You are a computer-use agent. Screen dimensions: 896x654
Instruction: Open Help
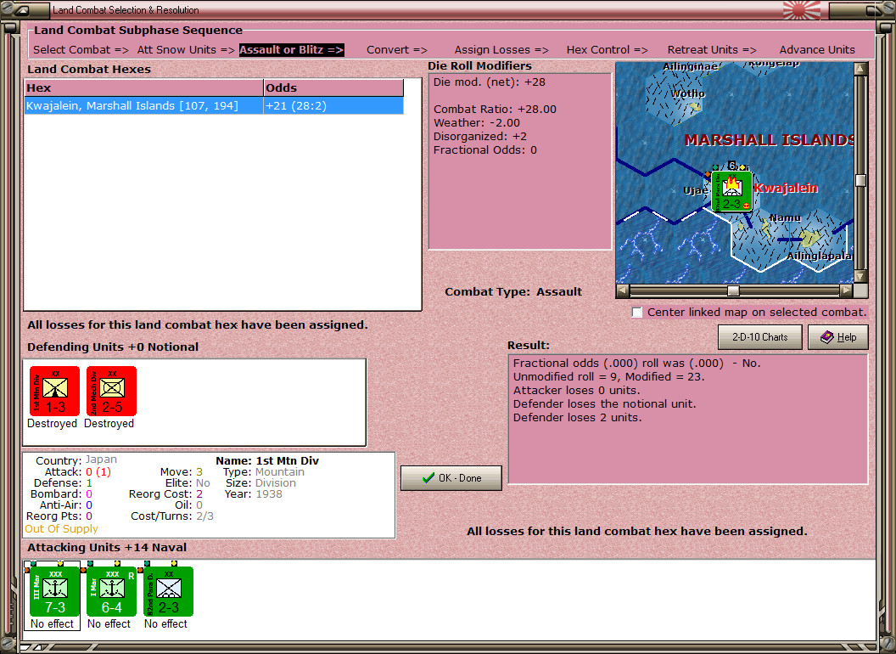click(838, 337)
